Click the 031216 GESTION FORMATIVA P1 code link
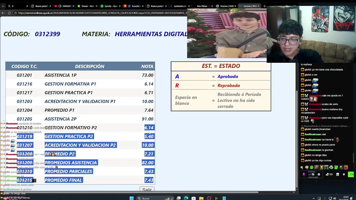This screenshot has width=356, height=200. (24, 84)
